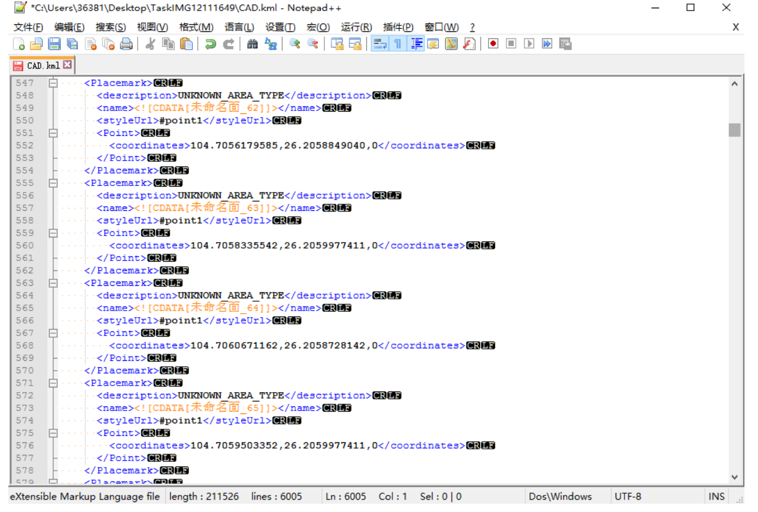
Task: Click coordinates text 104.7056179585,26.2058849040,0
Action: (284, 146)
